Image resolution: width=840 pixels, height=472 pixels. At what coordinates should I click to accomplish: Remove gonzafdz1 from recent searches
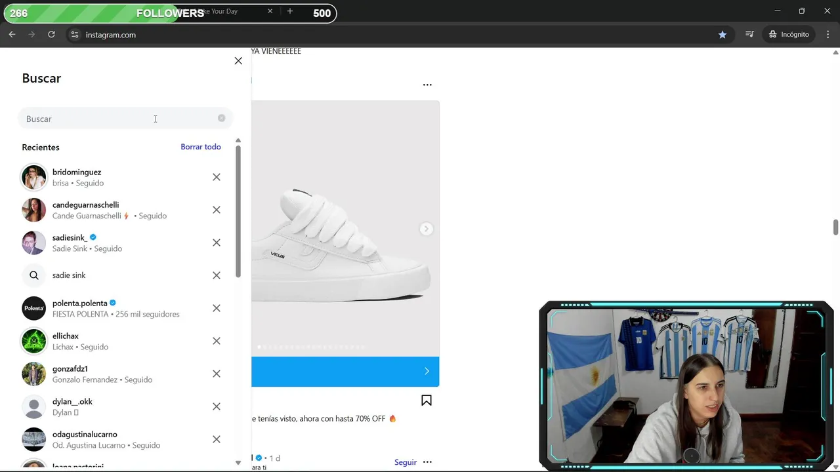tap(217, 374)
